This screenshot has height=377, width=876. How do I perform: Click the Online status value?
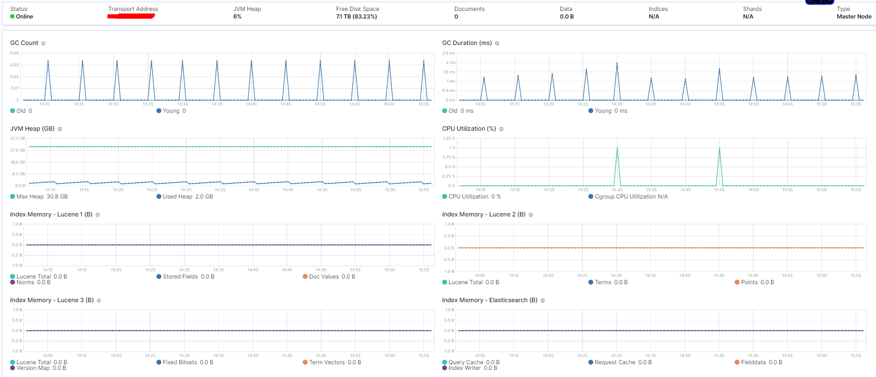click(x=22, y=17)
